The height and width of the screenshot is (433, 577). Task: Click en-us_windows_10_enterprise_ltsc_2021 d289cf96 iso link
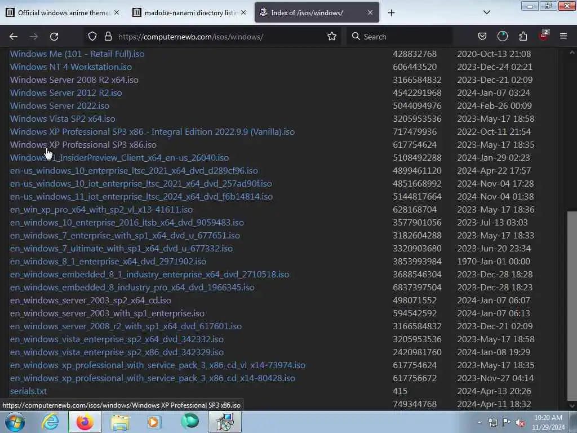pyautogui.click(x=134, y=170)
